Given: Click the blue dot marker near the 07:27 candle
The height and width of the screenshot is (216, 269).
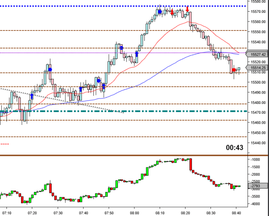Looking at the screenshot, I should pyautogui.click(x=50, y=70).
